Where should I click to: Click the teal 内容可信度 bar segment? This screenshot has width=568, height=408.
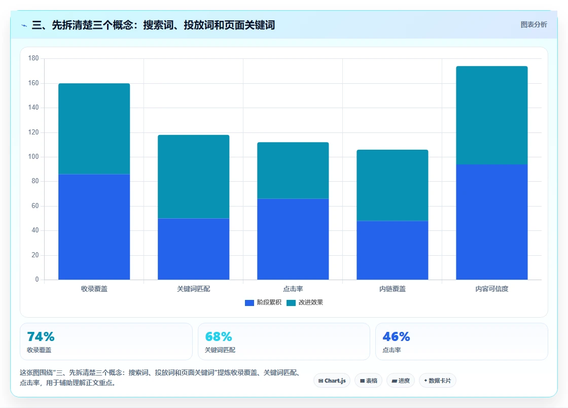[492, 115]
